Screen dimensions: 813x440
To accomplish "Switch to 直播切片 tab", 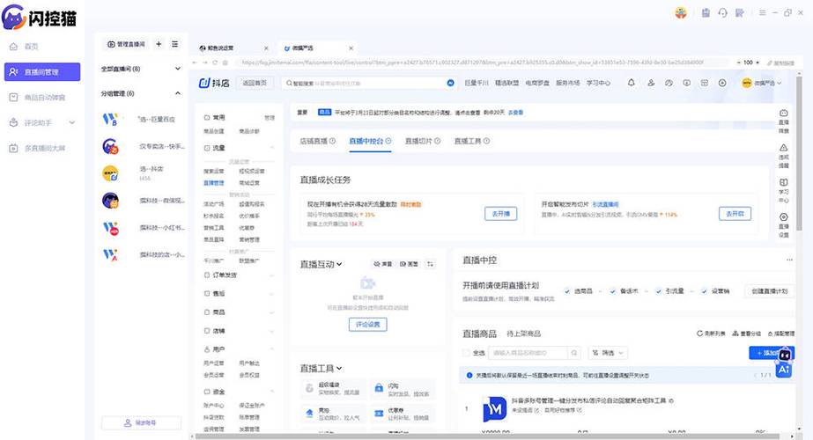I will (x=422, y=141).
